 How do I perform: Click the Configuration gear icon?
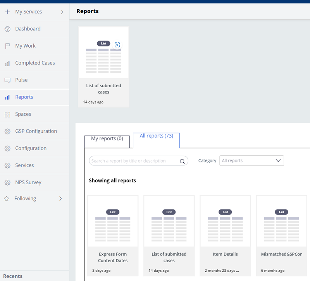(x=7, y=148)
